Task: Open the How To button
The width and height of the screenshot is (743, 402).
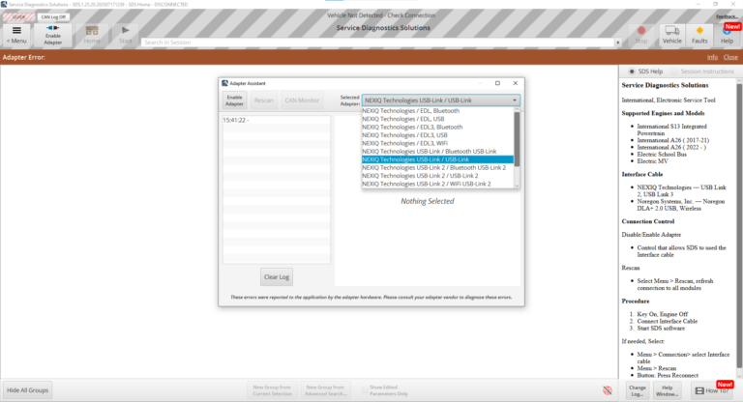Action: pyautogui.click(x=712, y=390)
